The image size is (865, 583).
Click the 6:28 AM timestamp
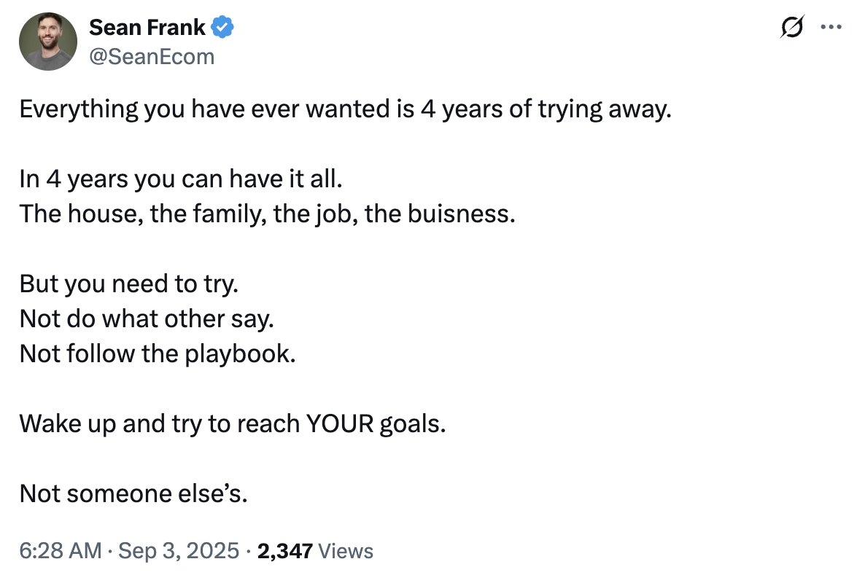tap(61, 550)
